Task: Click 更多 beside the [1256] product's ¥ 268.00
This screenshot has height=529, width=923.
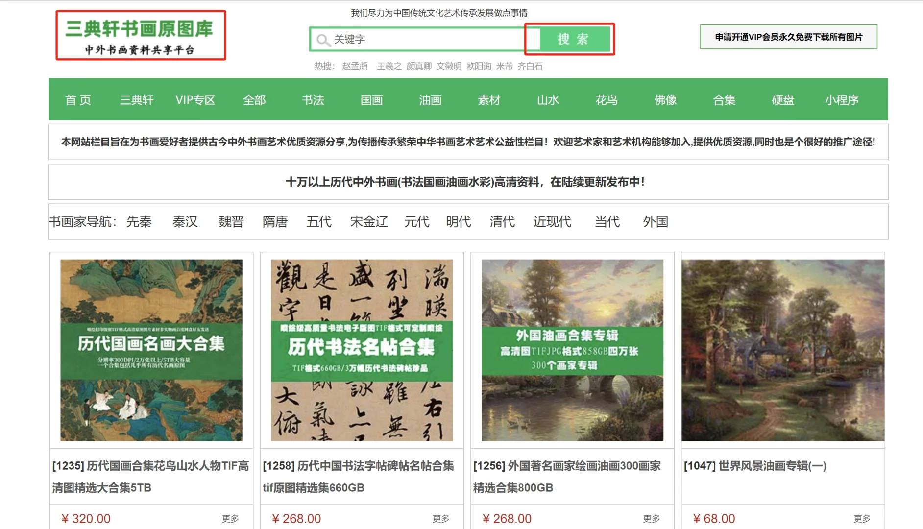Action: (652, 519)
